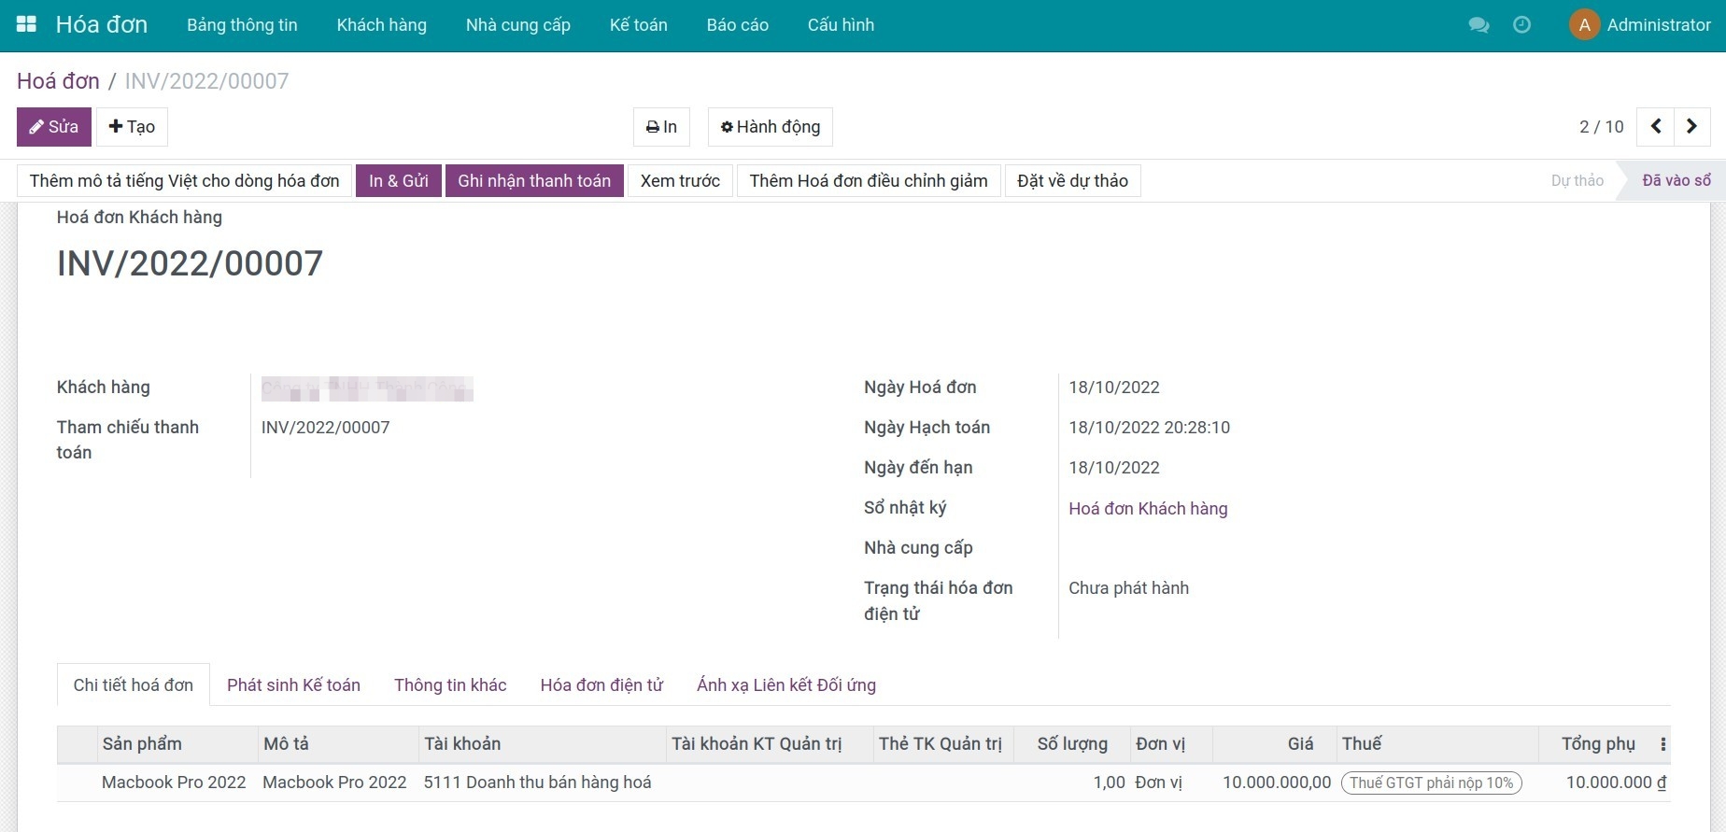Click the Administrator user avatar
The image size is (1726, 832).
[1584, 25]
